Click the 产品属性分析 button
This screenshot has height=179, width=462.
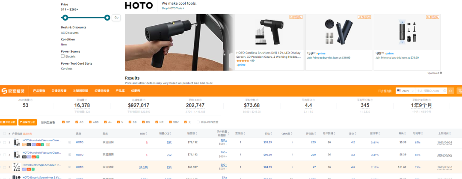(28, 122)
